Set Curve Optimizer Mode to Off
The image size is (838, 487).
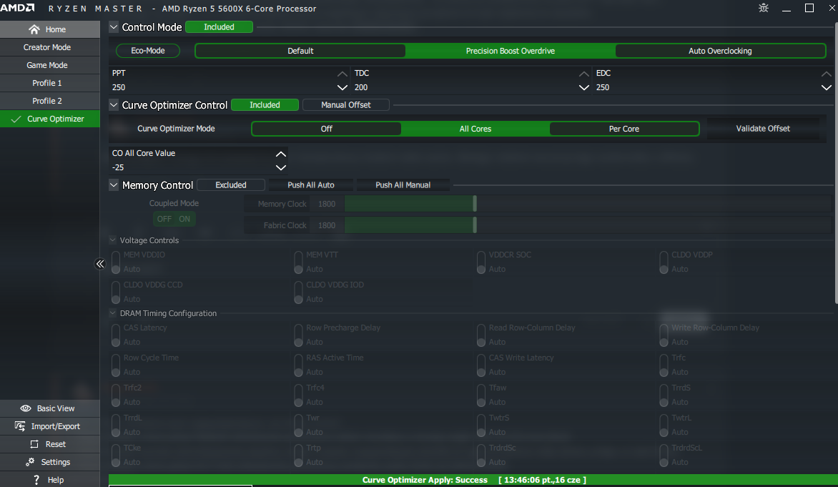coord(327,129)
